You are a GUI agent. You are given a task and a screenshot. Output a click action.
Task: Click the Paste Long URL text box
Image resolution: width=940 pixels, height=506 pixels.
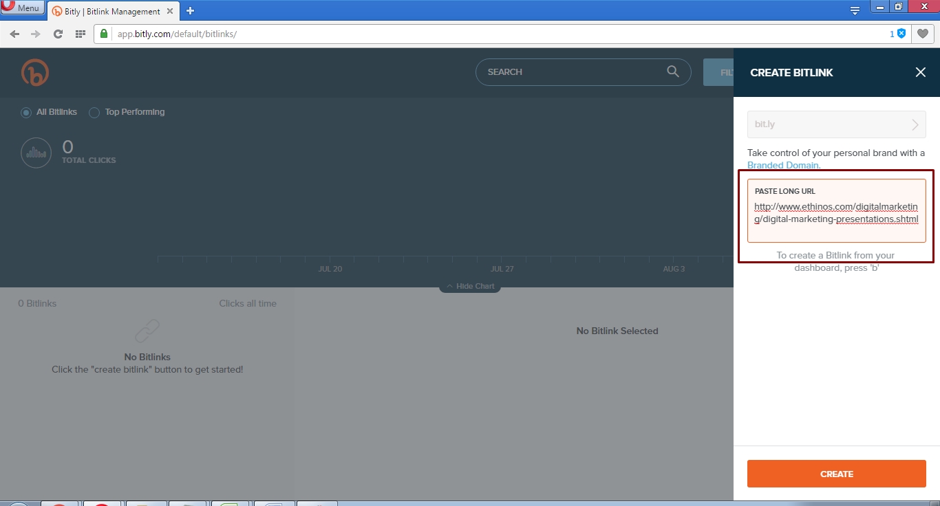[837, 211]
